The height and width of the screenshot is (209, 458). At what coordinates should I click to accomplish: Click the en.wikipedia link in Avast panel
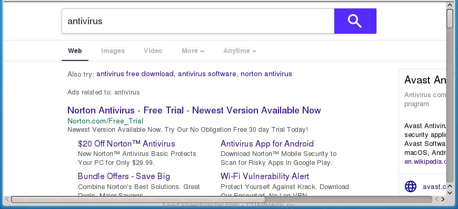(x=425, y=162)
